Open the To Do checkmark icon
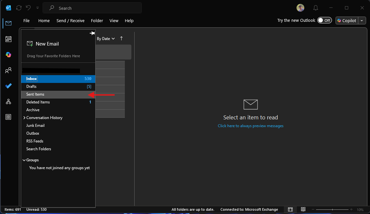The width and height of the screenshot is (370, 214). 8,86
